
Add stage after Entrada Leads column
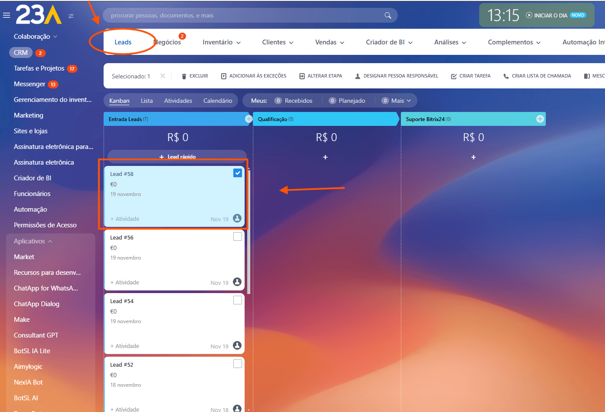(x=249, y=119)
